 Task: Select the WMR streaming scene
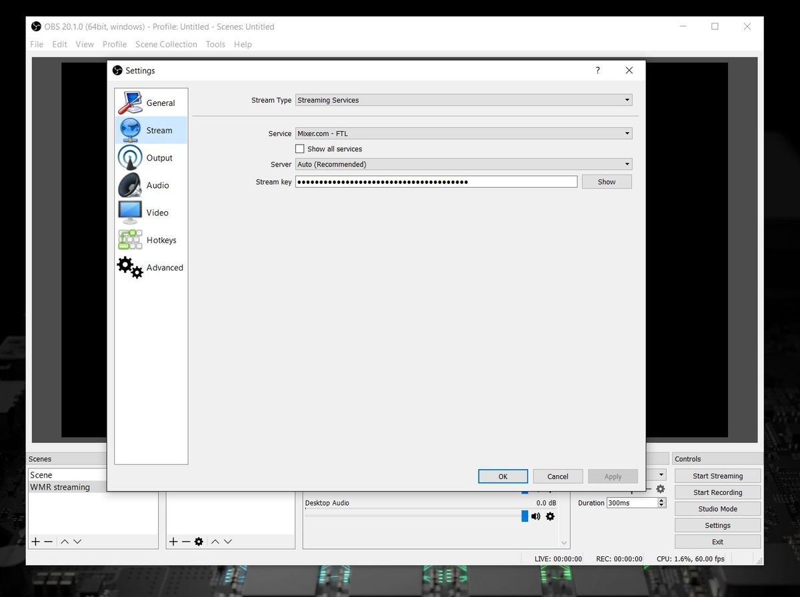61,487
